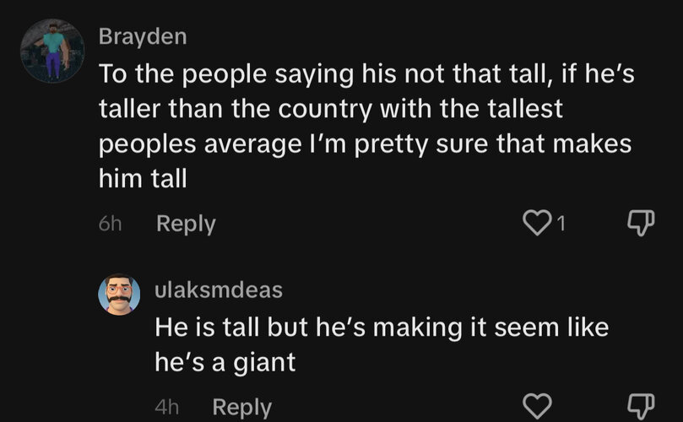Open ulaksmdeas's mustached avatar
Viewport: 683px width, 422px height.
(119, 295)
